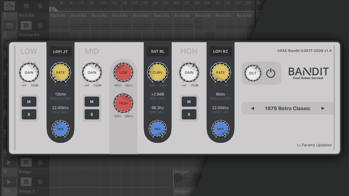Open the SAT BL effect selector
349x196 pixels.
point(158,51)
